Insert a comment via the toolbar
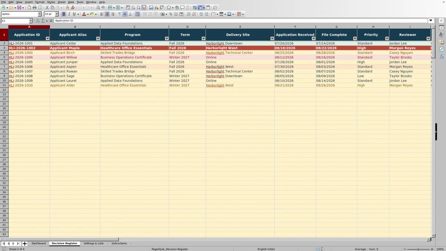 (x=182, y=7)
